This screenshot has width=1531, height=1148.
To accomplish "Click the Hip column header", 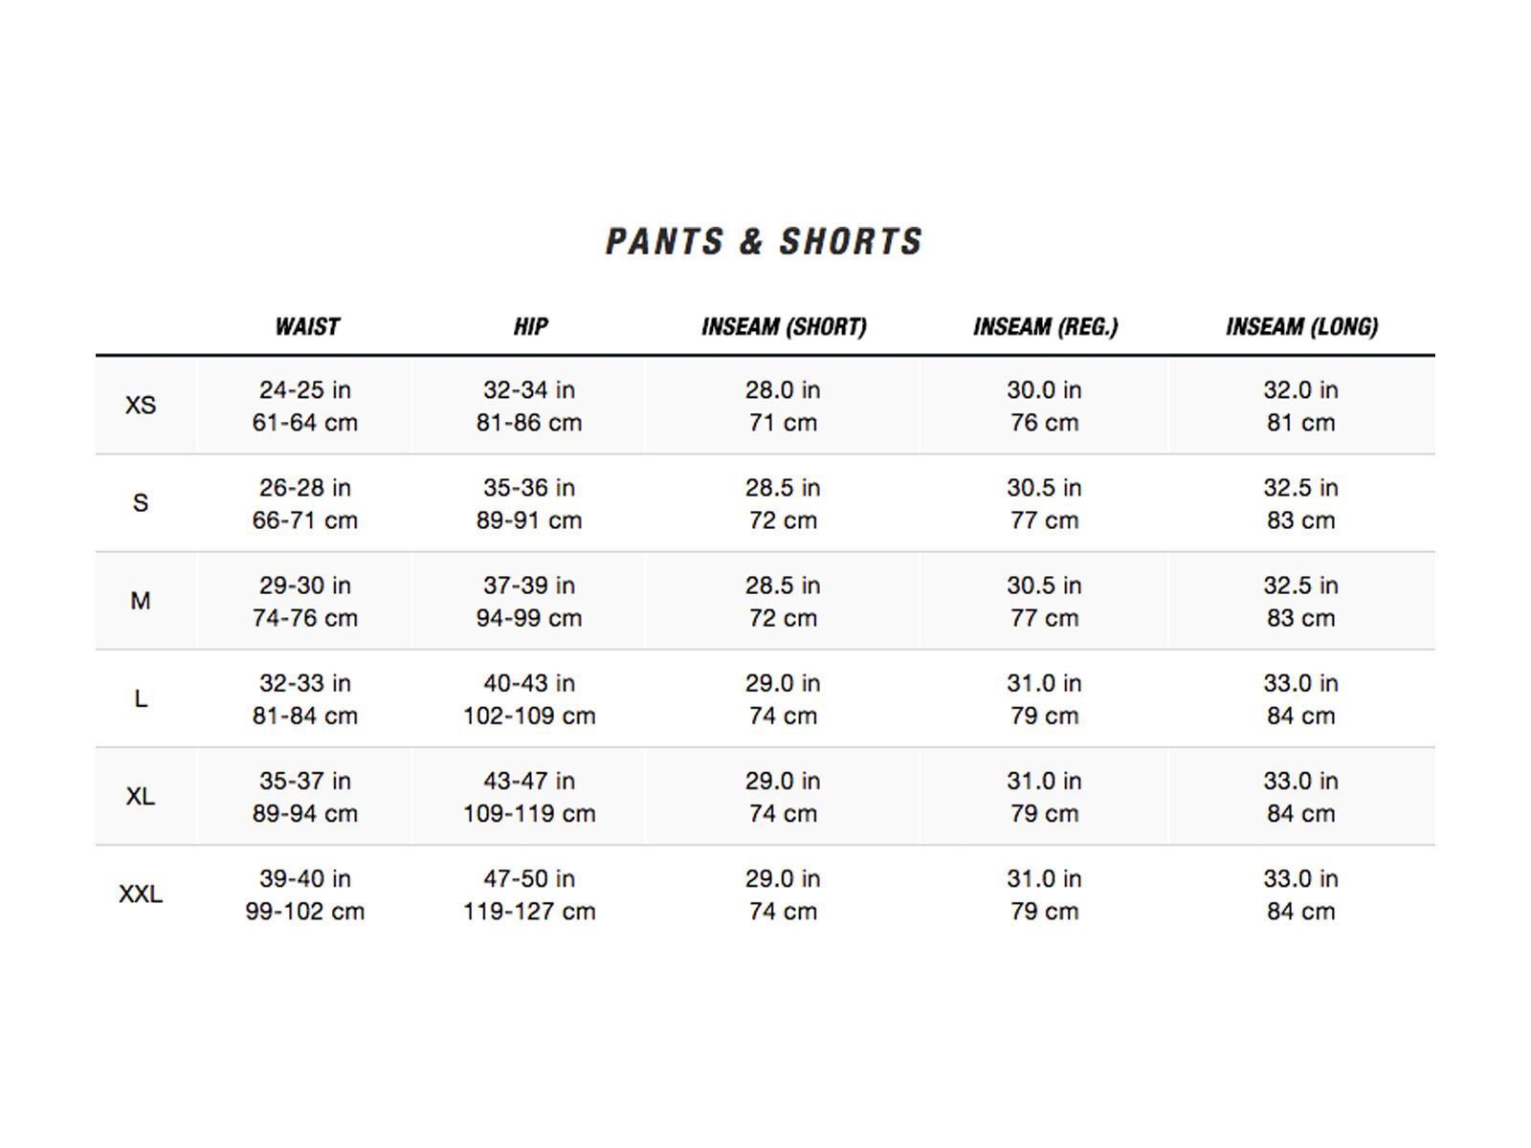I will (x=530, y=327).
